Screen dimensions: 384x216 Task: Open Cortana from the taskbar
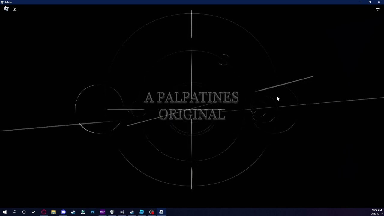click(x=24, y=212)
